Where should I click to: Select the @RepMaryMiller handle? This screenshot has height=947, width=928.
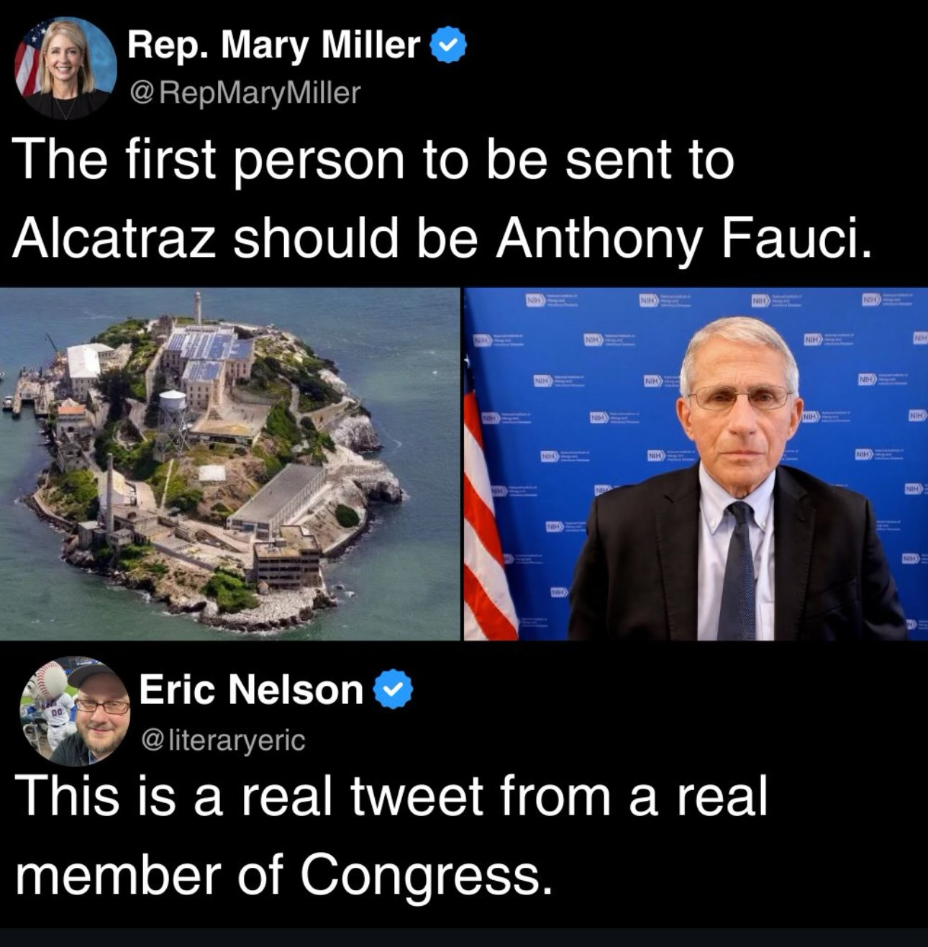243,92
